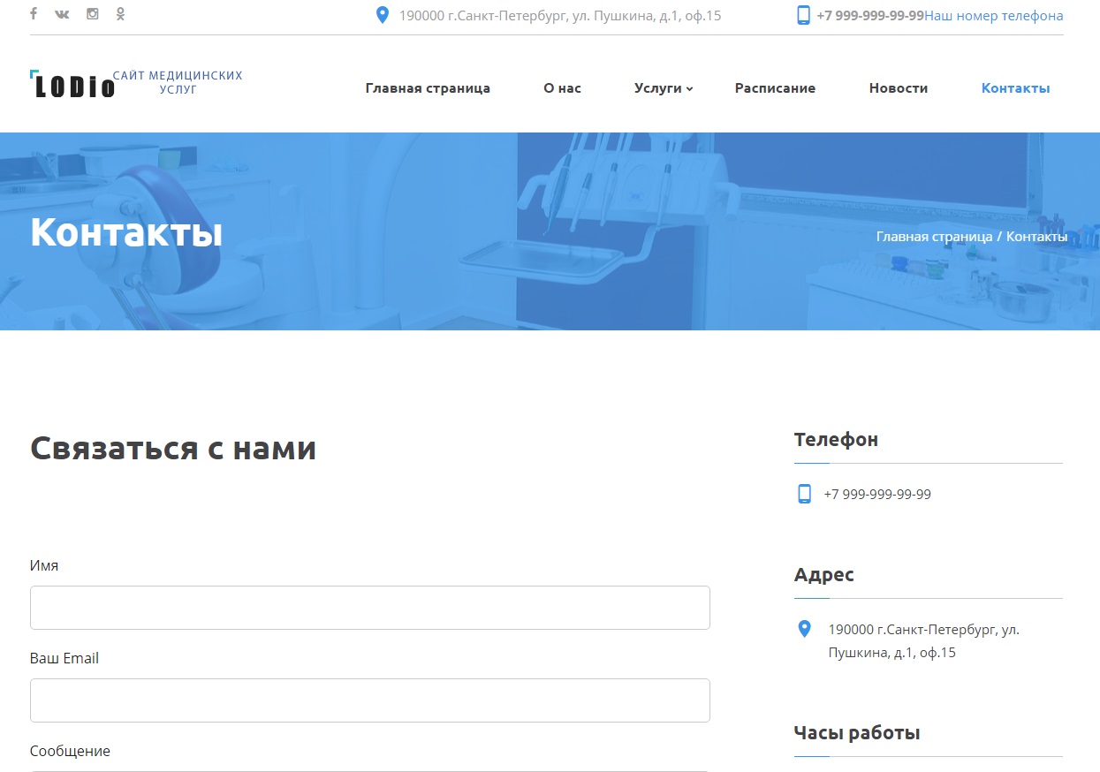Viewport: 1100px width, 772px height.
Task: Click the Наш номер телефона link
Action: pos(994,16)
